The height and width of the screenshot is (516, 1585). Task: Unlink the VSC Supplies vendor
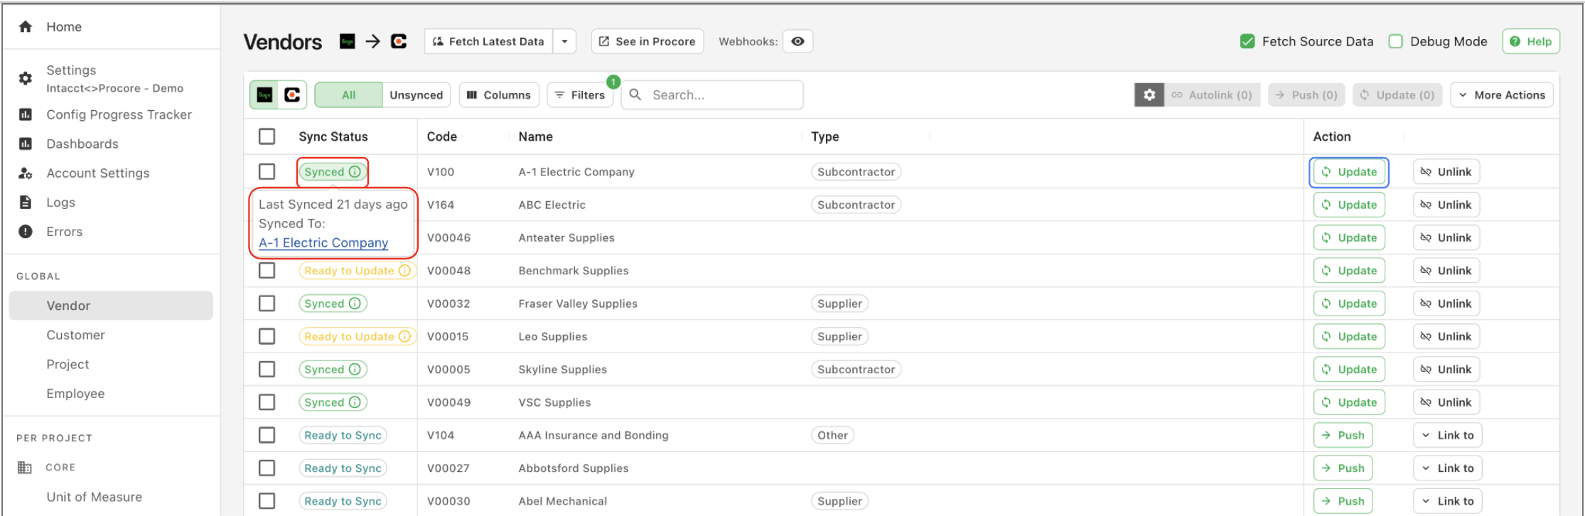tap(1446, 402)
